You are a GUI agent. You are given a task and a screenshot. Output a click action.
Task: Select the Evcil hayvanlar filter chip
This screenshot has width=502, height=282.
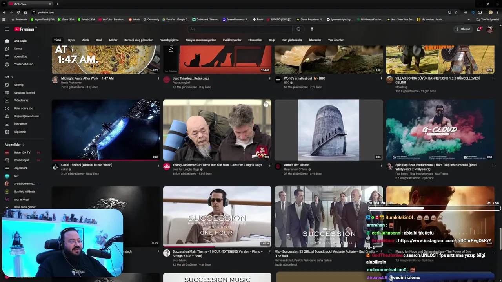click(x=232, y=40)
